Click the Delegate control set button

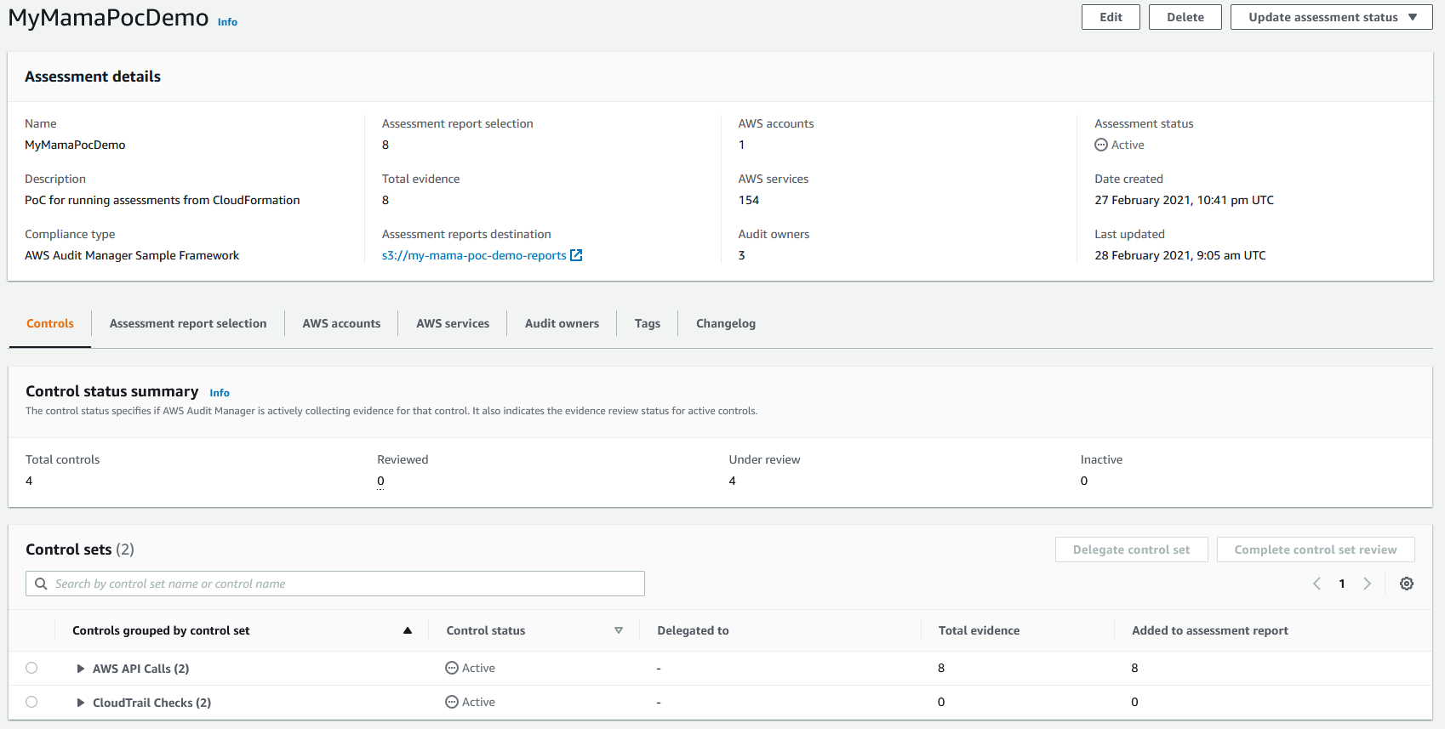(x=1132, y=550)
